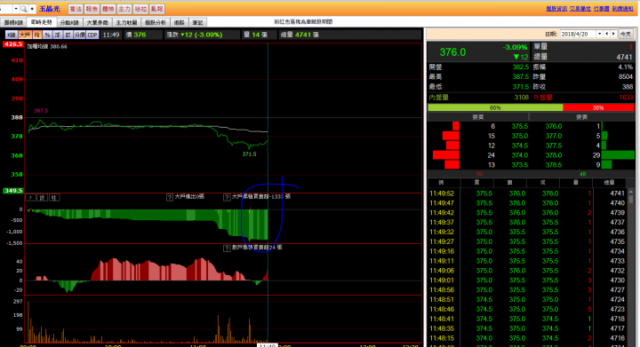Screen dimensions: 640x347
Task: Click the 總量 column header in tick list
Action: point(609,183)
